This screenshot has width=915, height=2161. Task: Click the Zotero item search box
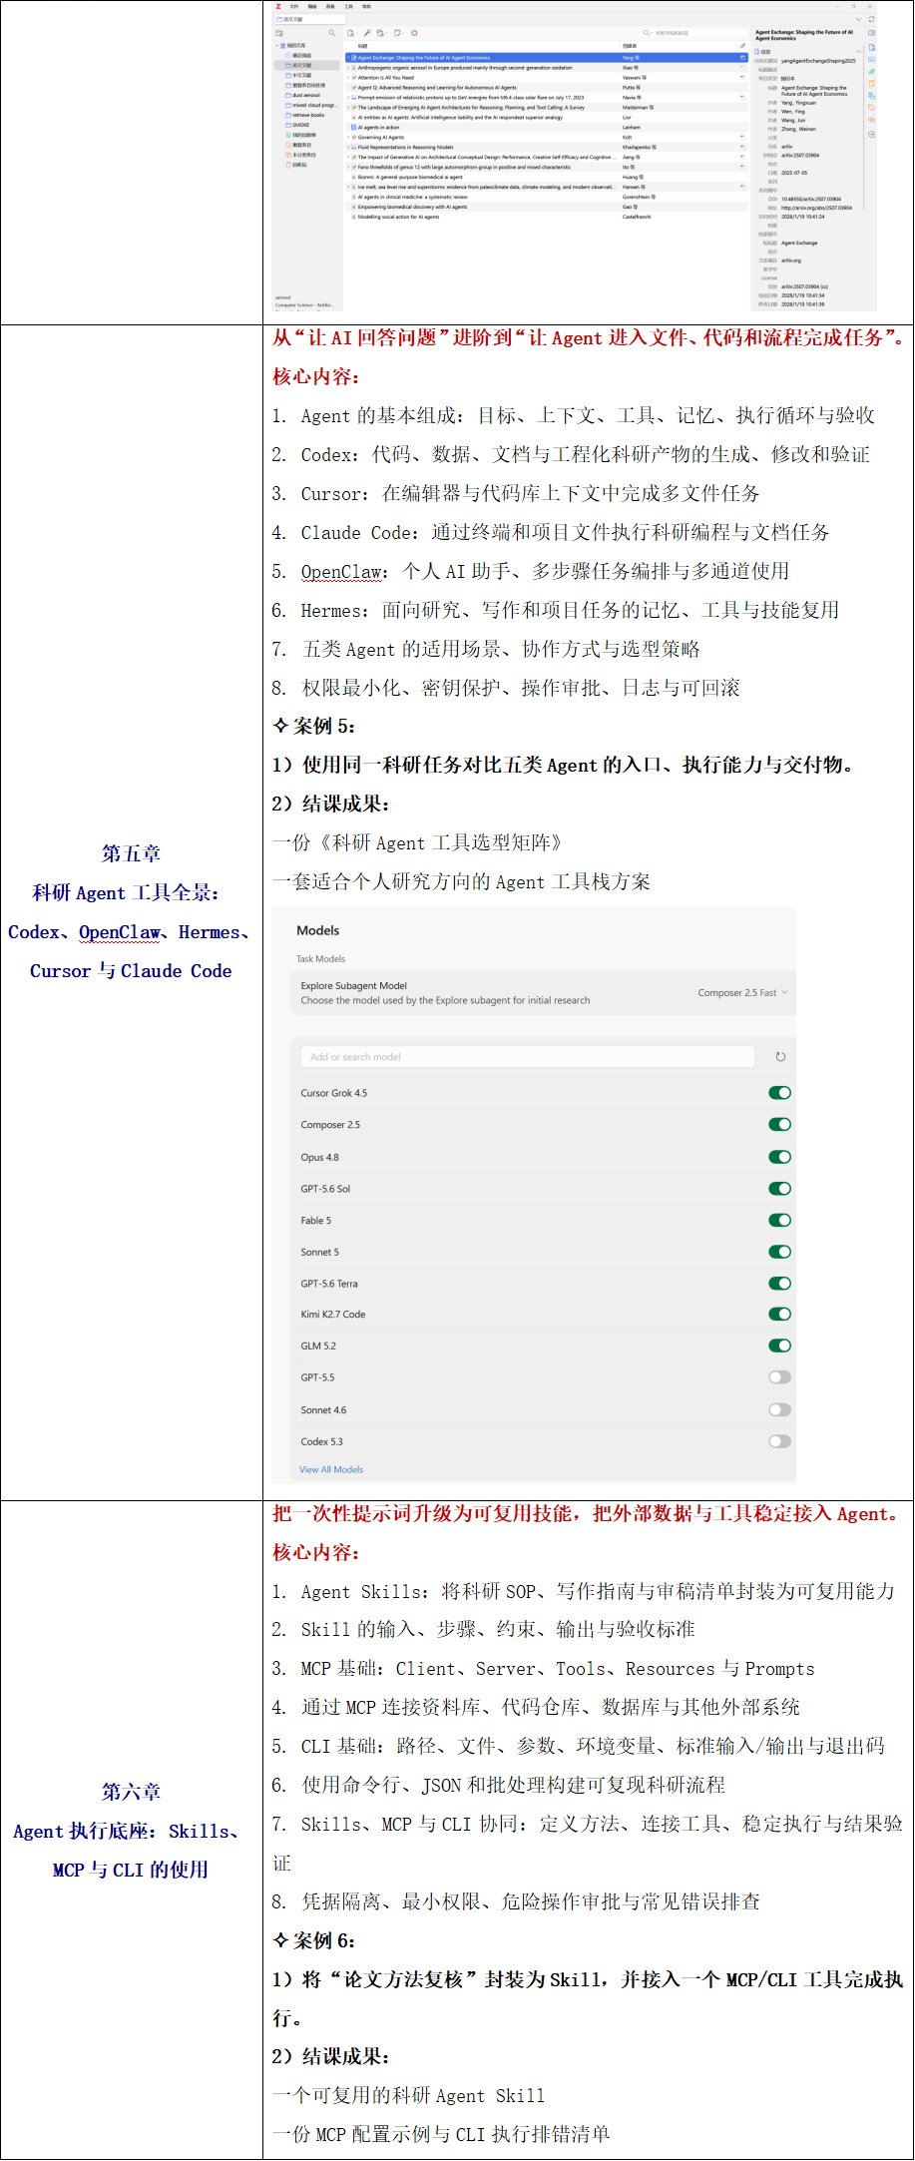pyautogui.click(x=692, y=33)
